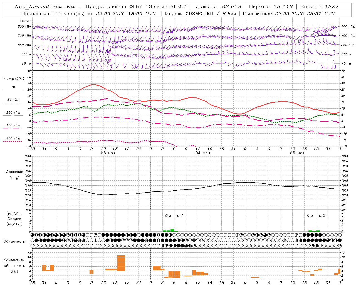Click the precipitation value 0.9

168,216
